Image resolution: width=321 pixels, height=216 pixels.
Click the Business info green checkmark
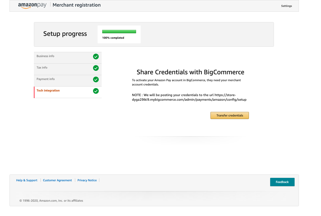click(96, 57)
